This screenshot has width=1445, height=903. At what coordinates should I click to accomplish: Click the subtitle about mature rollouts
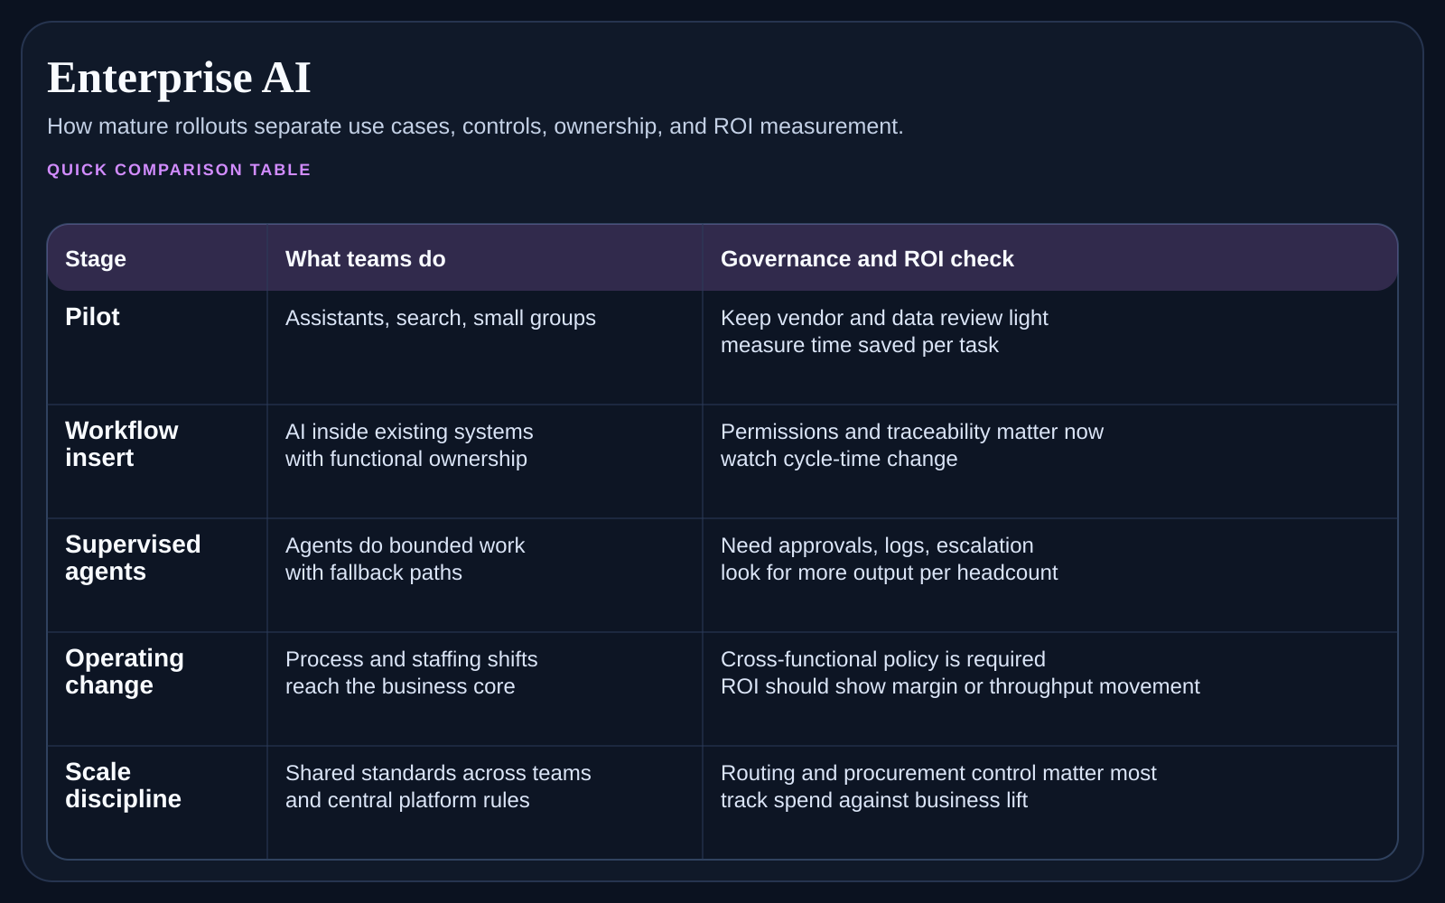475,126
